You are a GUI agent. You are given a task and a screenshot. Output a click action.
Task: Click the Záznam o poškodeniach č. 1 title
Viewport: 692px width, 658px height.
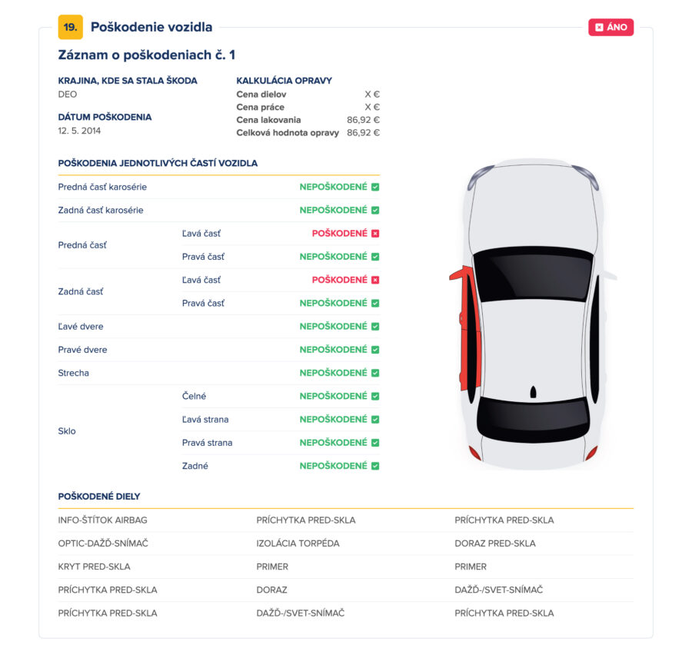[146, 55]
